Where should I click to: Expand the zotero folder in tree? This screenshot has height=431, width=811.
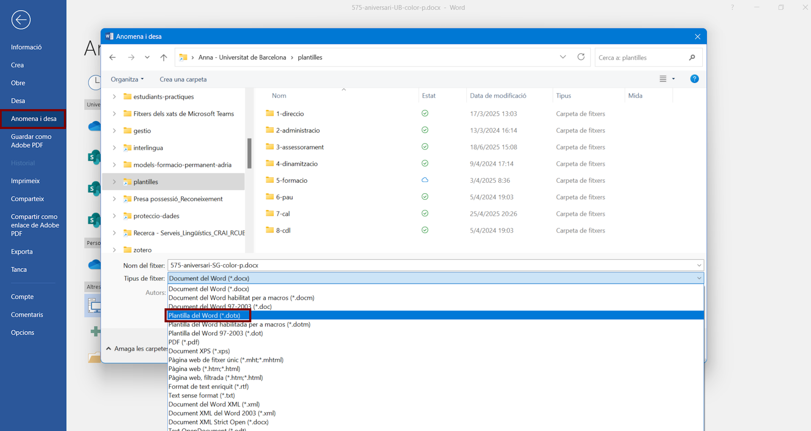(114, 250)
